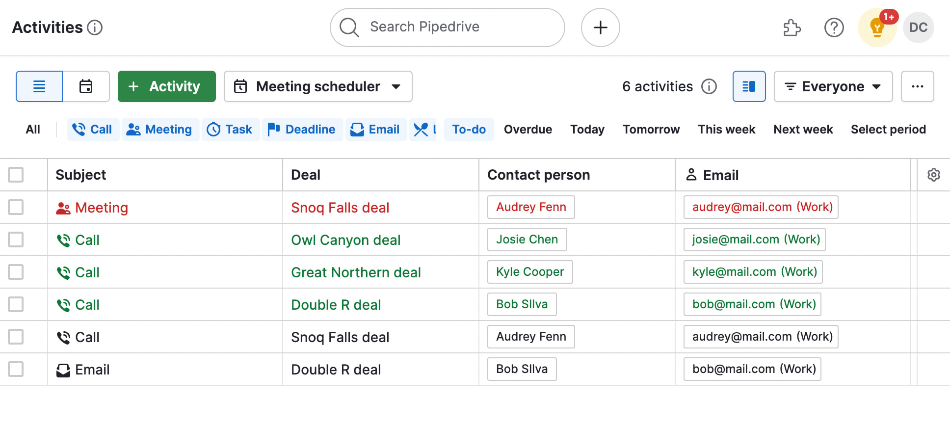950x427 pixels.
Task: Open the black Email activity subject
Action: coord(92,370)
